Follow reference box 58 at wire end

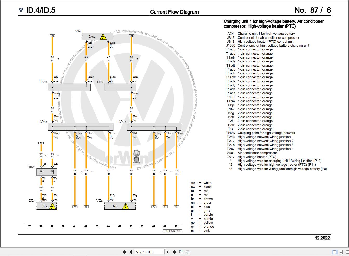click(x=176, y=207)
